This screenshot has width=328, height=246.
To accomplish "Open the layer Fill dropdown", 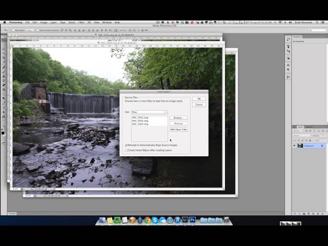I will point(323,140).
